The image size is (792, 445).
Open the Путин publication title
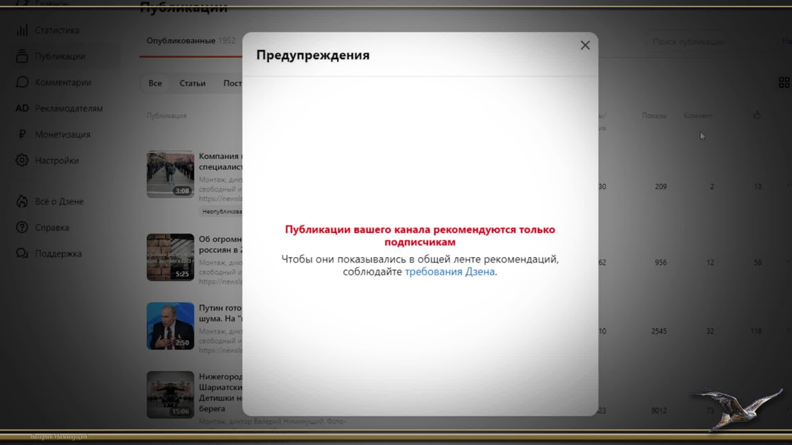(x=221, y=313)
